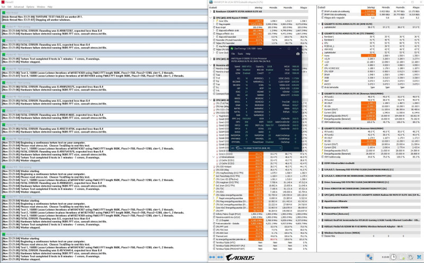The height and width of the screenshot is (263, 424).
Task: Expand PresentMon [dwm.exe] sensor group
Action: point(320,214)
